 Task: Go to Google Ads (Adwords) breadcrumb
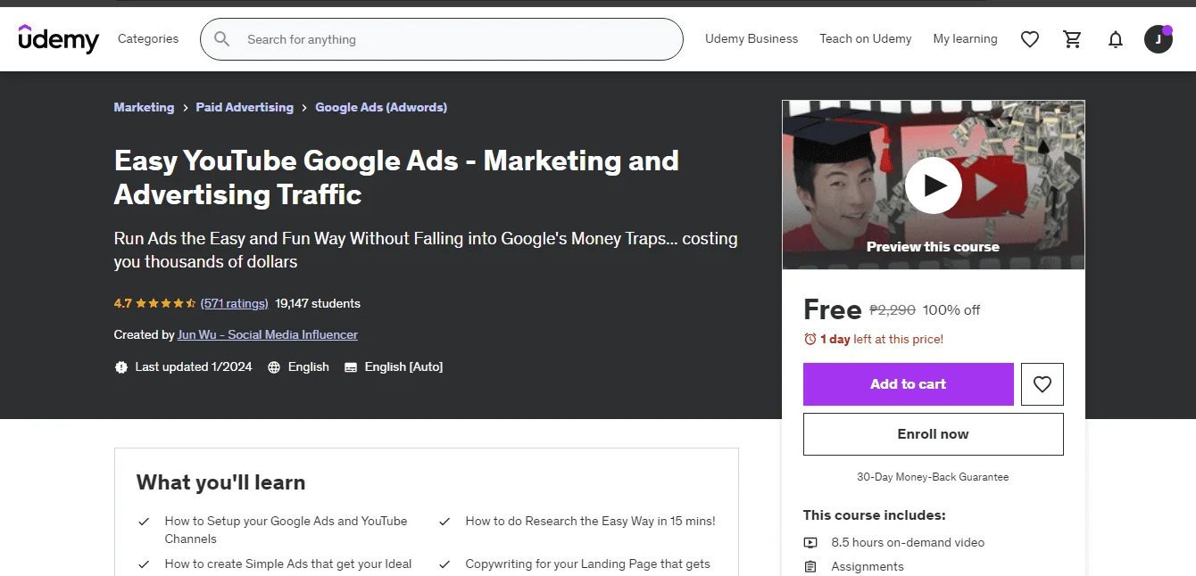(x=381, y=107)
